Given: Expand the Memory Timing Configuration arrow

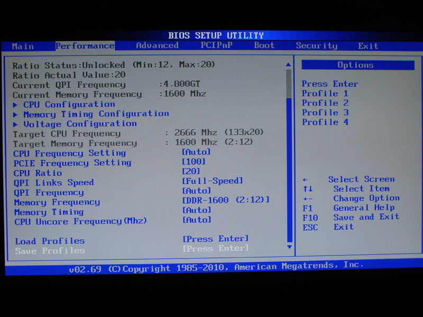Looking at the screenshot, I should [16, 115].
